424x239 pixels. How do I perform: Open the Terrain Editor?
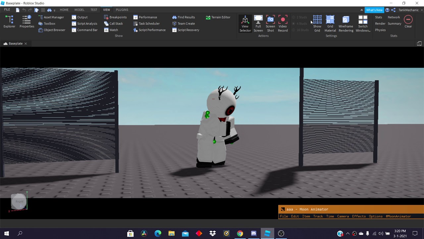pyautogui.click(x=218, y=17)
